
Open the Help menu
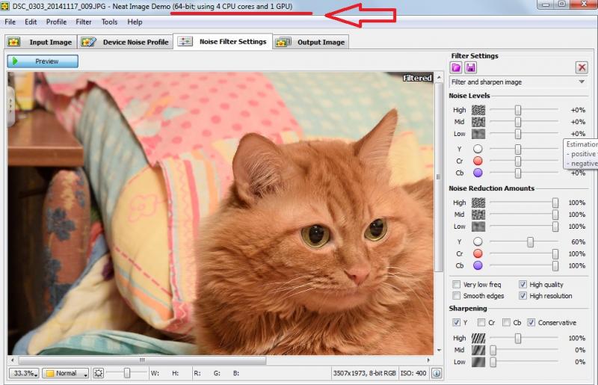click(135, 22)
